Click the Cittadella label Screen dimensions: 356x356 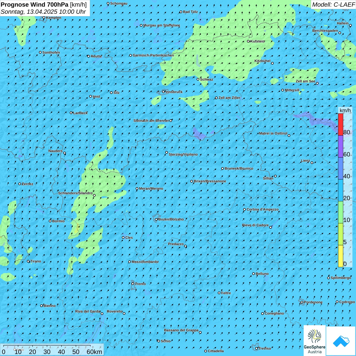coord(216,351)
